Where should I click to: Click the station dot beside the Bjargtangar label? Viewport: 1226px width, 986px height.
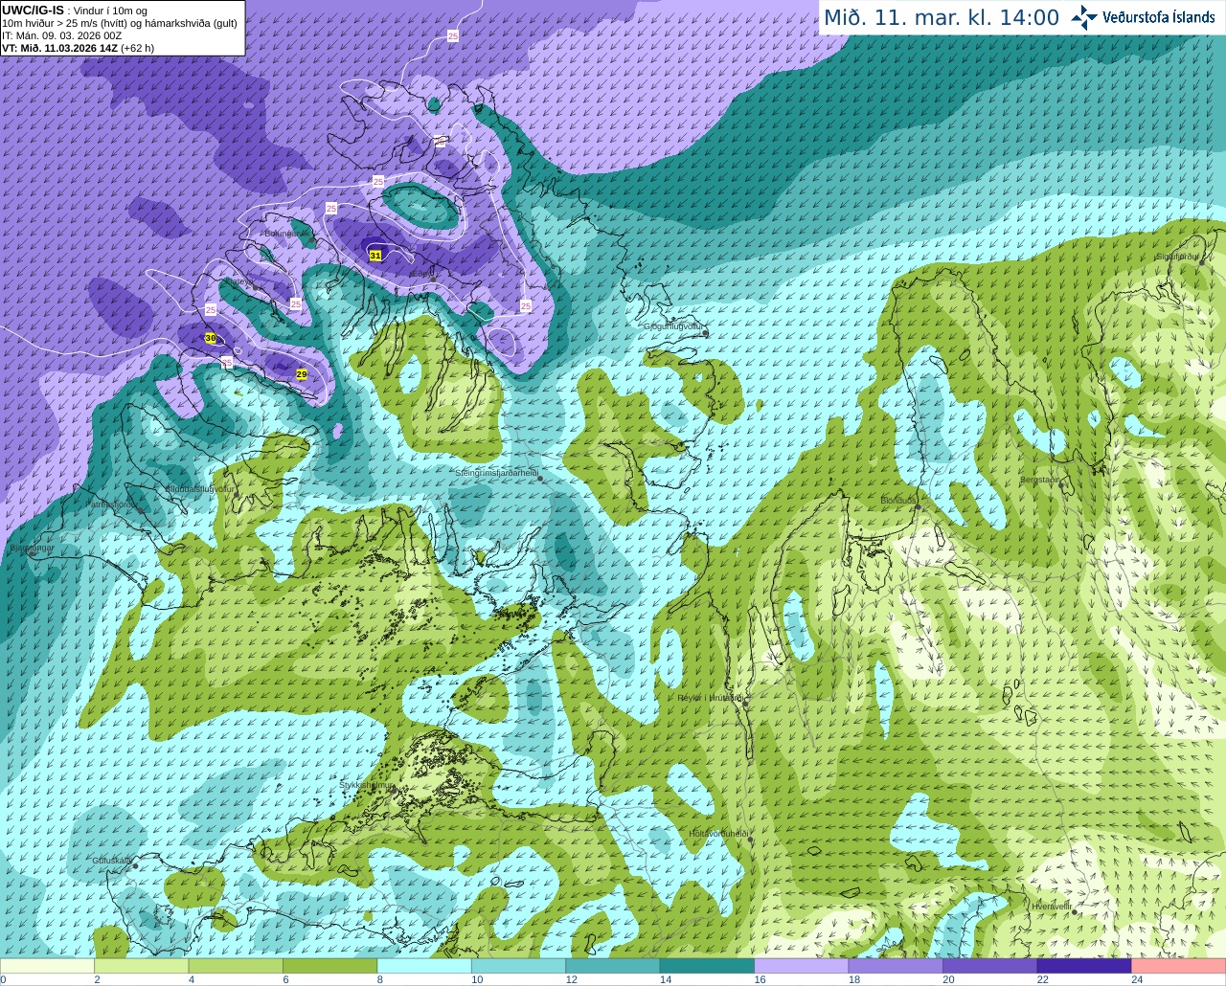(32, 554)
